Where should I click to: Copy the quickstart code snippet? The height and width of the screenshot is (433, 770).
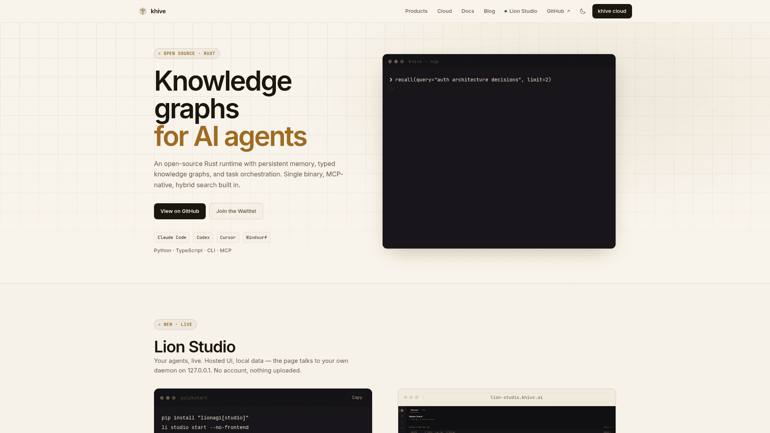pyautogui.click(x=357, y=398)
